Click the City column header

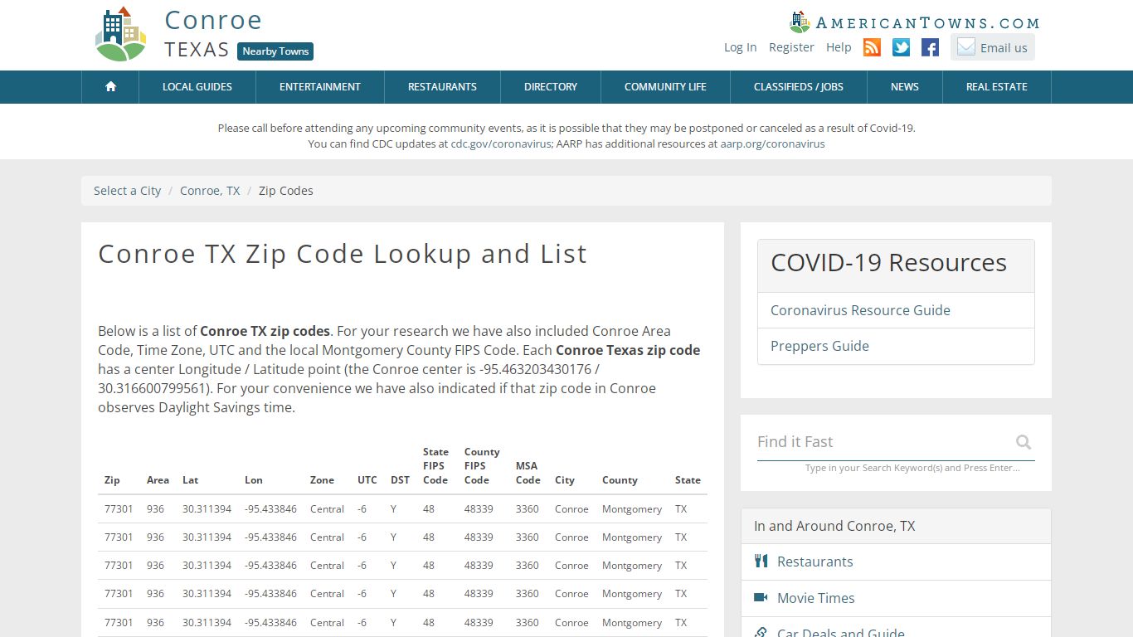click(x=565, y=480)
